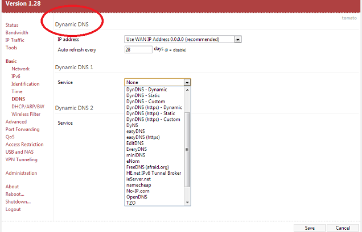Click the Dynamic DNS 1 Service combo box showing None

tap(158, 82)
